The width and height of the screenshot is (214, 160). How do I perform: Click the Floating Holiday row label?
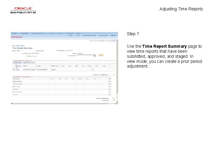pyautogui.click(x=17, y=81)
